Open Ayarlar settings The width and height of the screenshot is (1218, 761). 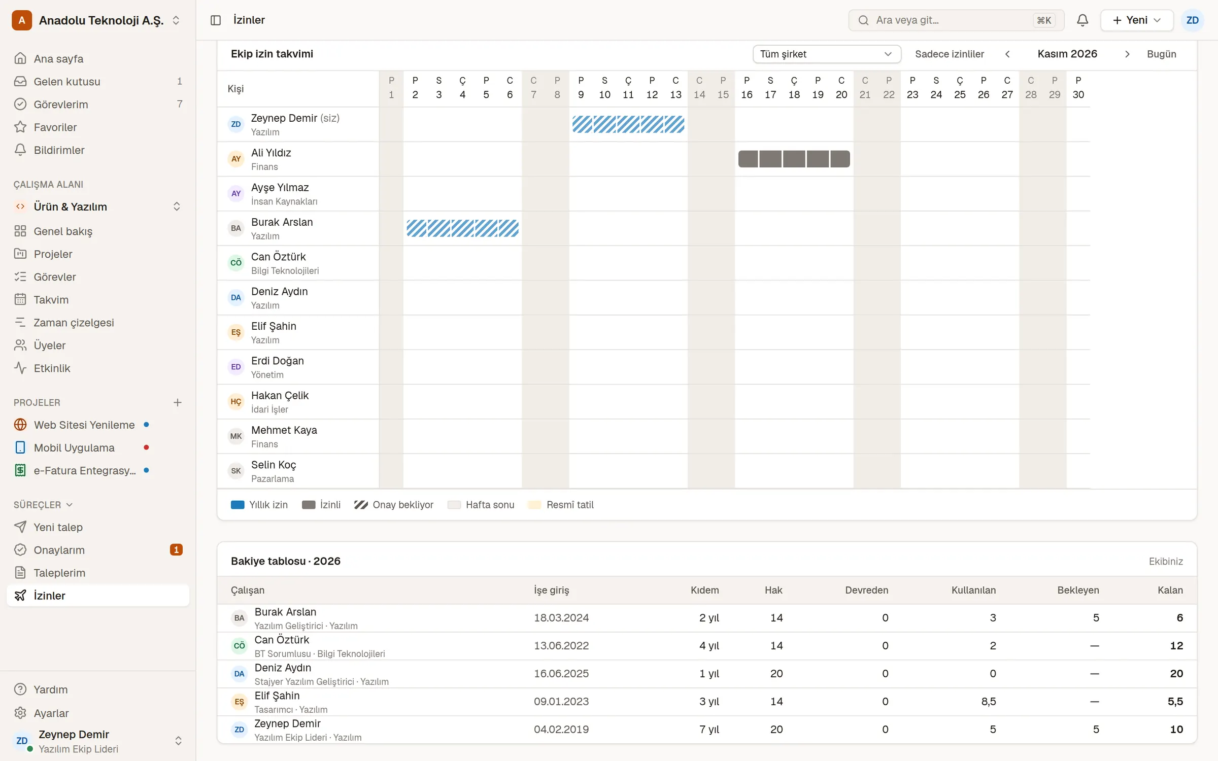pyautogui.click(x=98, y=713)
